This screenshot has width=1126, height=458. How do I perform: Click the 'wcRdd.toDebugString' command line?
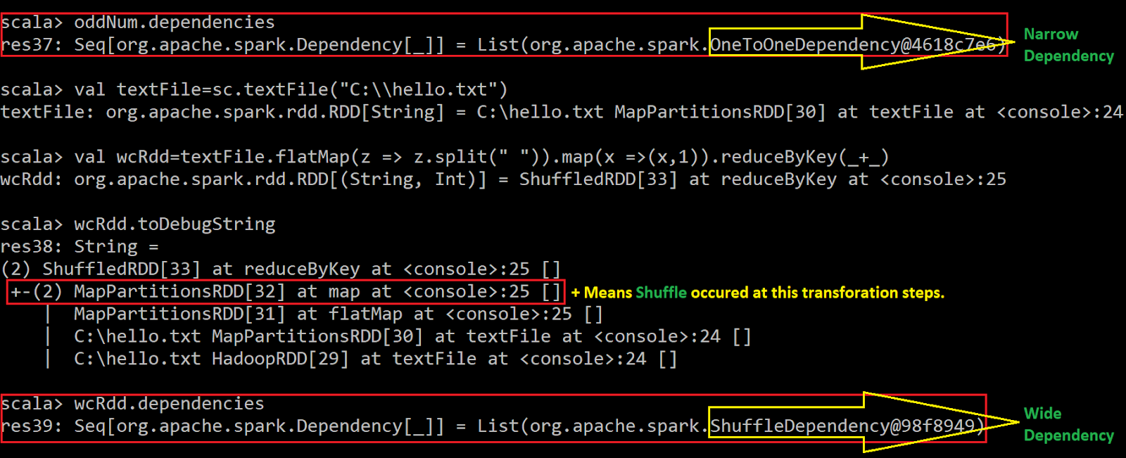[138, 224]
